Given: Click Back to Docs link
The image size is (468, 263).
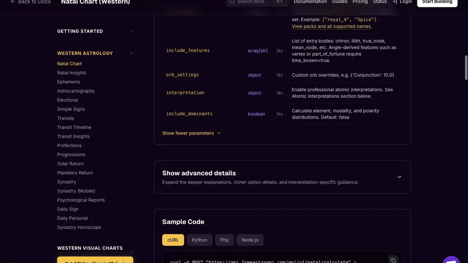Looking at the screenshot, I should pos(30,2).
